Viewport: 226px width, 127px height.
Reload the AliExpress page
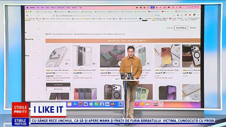38,16
